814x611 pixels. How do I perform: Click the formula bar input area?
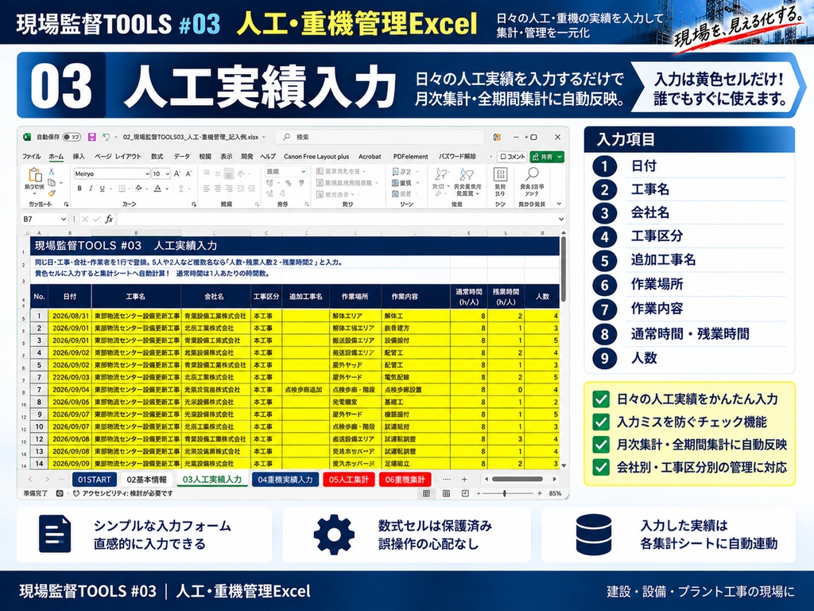pos(336,220)
